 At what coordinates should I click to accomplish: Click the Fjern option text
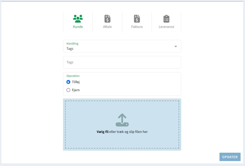(x=76, y=90)
